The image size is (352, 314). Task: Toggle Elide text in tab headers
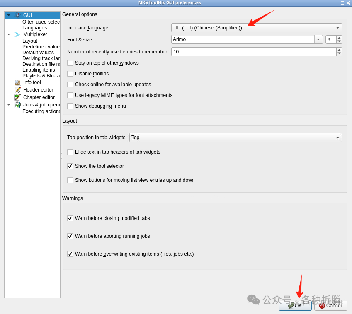click(70, 152)
